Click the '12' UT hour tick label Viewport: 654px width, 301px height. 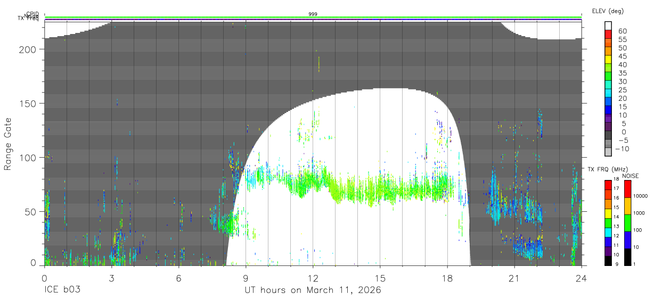coord(313,278)
